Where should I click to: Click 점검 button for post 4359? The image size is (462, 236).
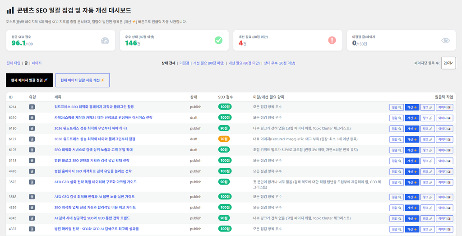(397, 208)
